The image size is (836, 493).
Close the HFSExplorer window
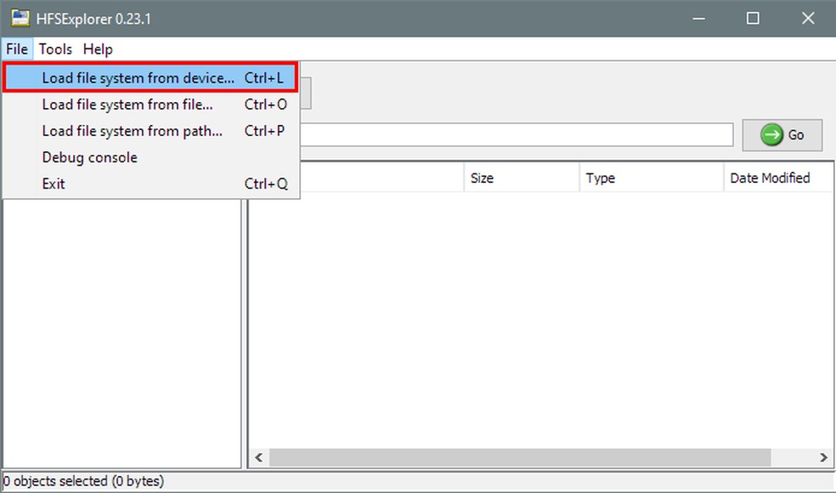coord(808,19)
